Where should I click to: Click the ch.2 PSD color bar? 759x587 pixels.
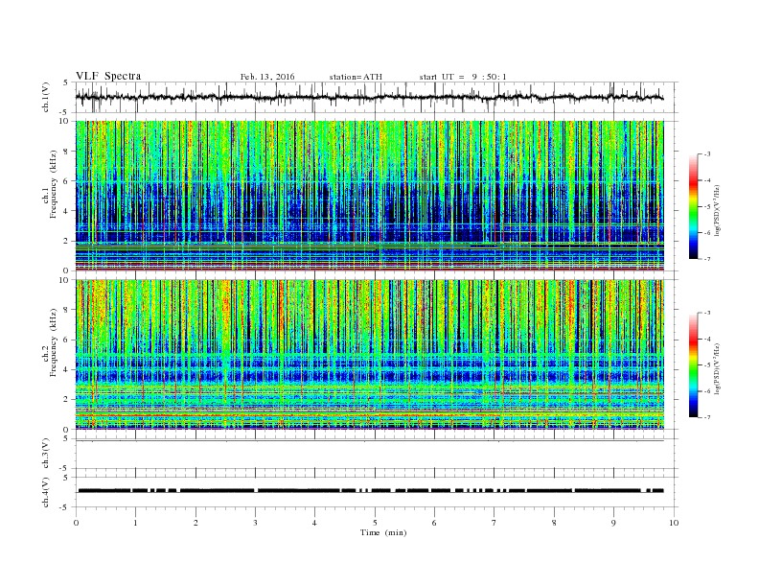[x=694, y=365]
